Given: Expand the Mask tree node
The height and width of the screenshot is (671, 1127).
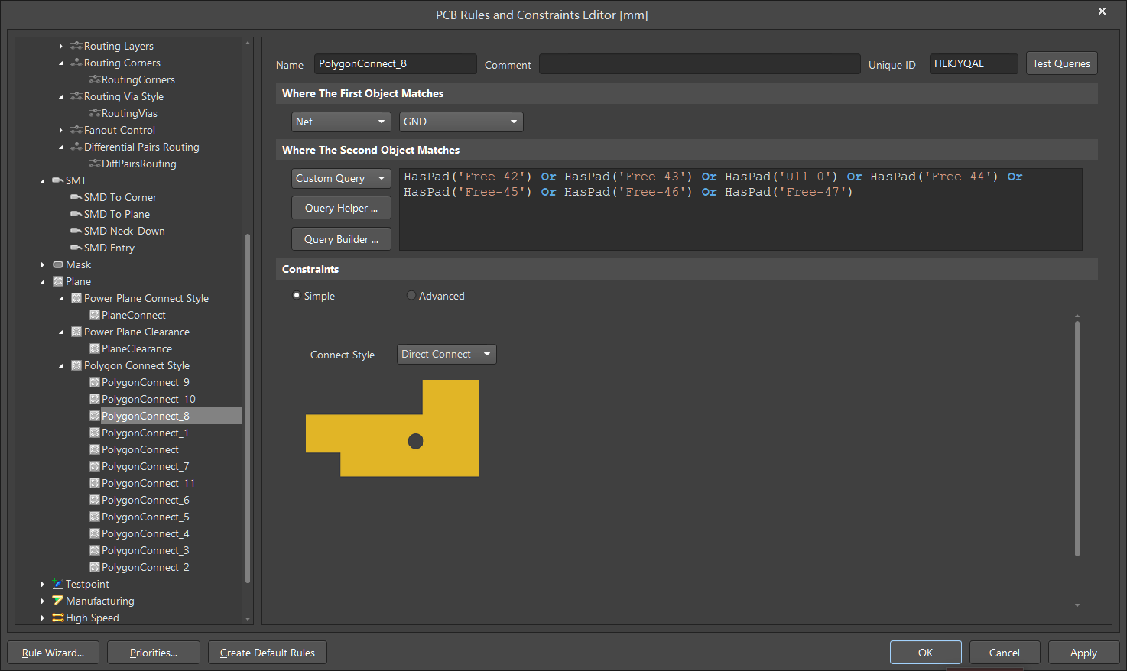Looking at the screenshot, I should coord(43,264).
